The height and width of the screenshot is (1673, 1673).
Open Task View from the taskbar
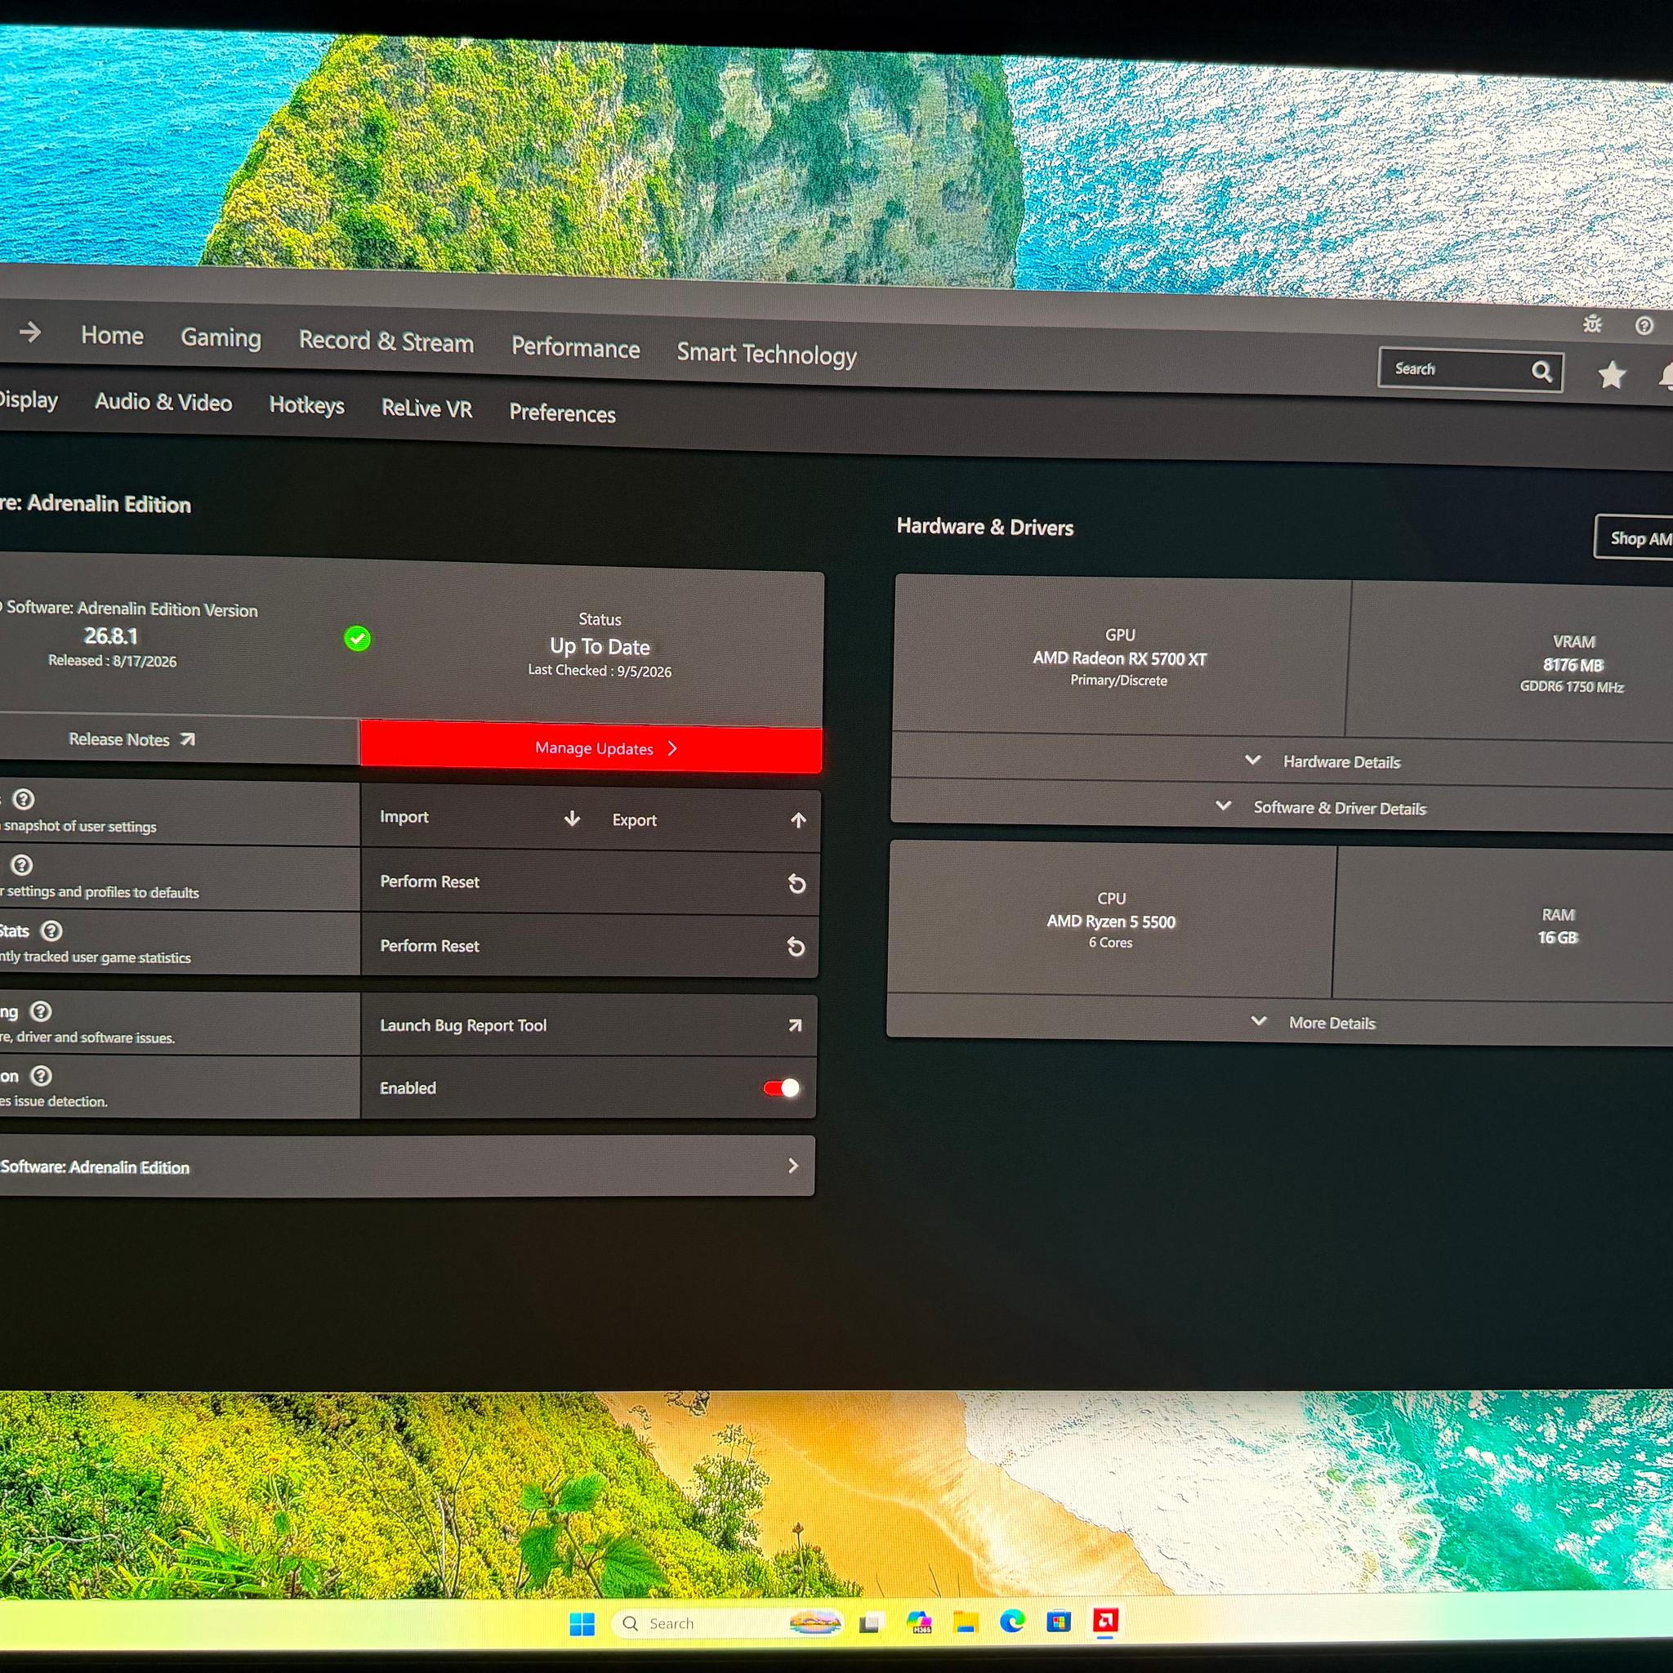[871, 1623]
